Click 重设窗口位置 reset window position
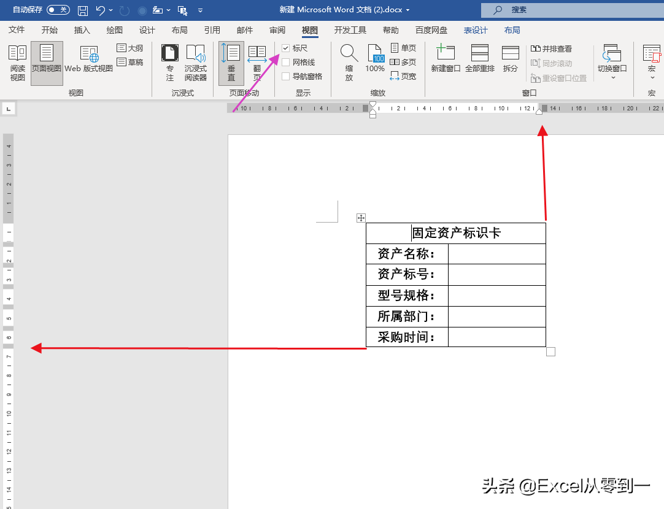This screenshot has height=509, width=664. (x=558, y=78)
